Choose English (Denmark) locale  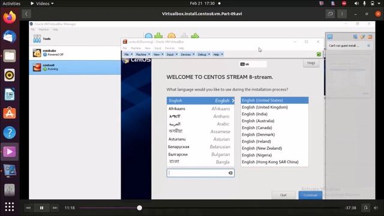click(275, 134)
